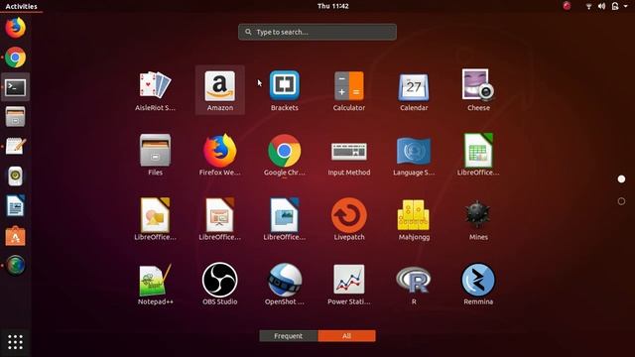Click Firefox in the dock
The height and width of the screenshot is (357, 635).
click(x=16, y=28)
